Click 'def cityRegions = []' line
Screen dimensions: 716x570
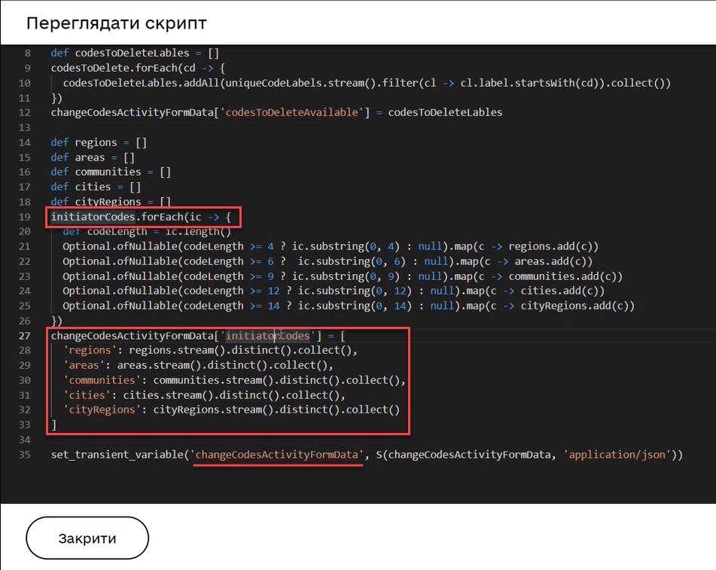pos(111,201)
